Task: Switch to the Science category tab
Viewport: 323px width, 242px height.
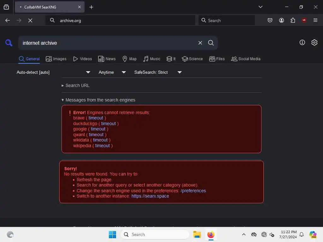Action: [x=192, y=59]
